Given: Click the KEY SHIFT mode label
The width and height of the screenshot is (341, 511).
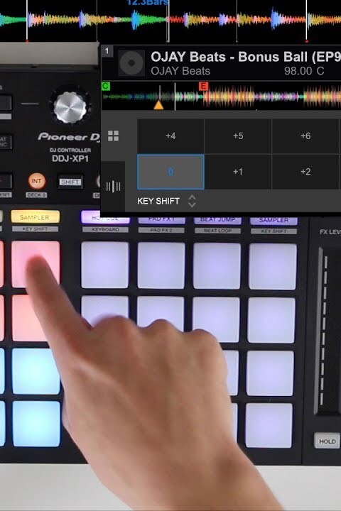Looking at the screenshot, I should 158,201.
